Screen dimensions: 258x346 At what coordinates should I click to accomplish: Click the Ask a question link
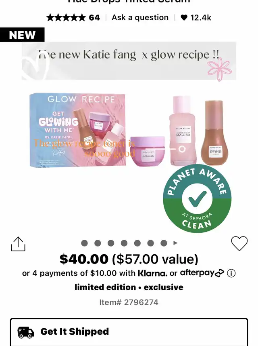coord(140,17)
